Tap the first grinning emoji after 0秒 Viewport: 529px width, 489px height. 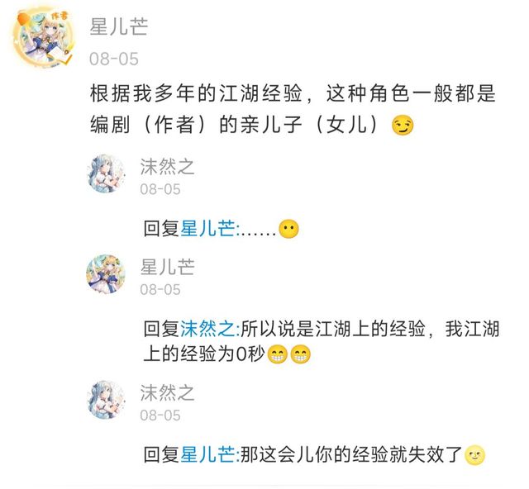pos(277,354)
